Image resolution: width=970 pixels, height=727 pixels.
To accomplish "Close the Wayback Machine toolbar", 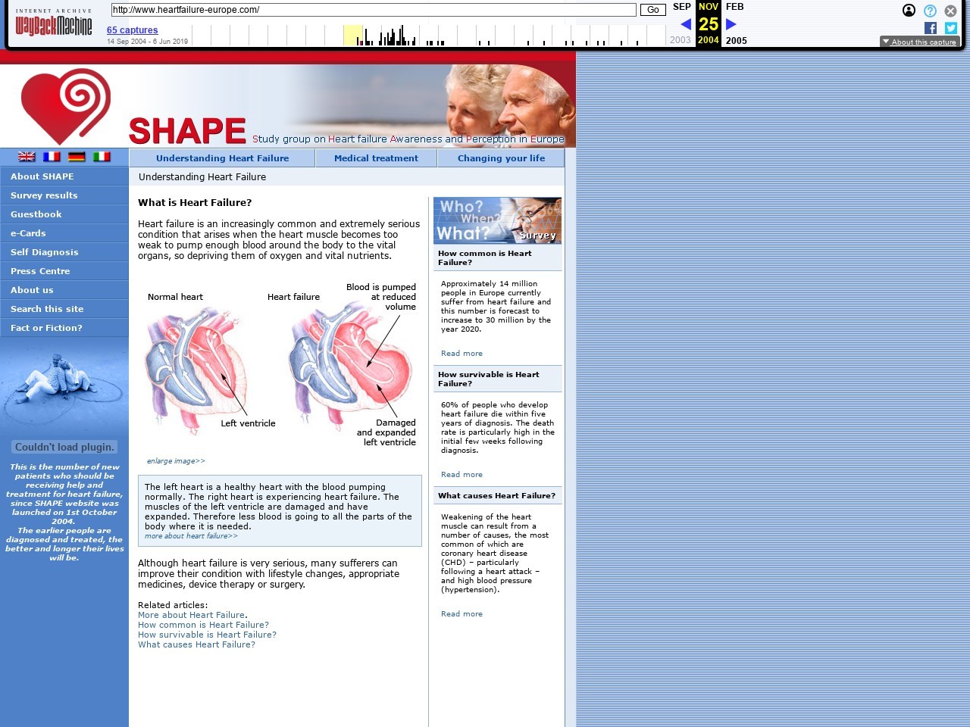I will (x=950, y=11).
